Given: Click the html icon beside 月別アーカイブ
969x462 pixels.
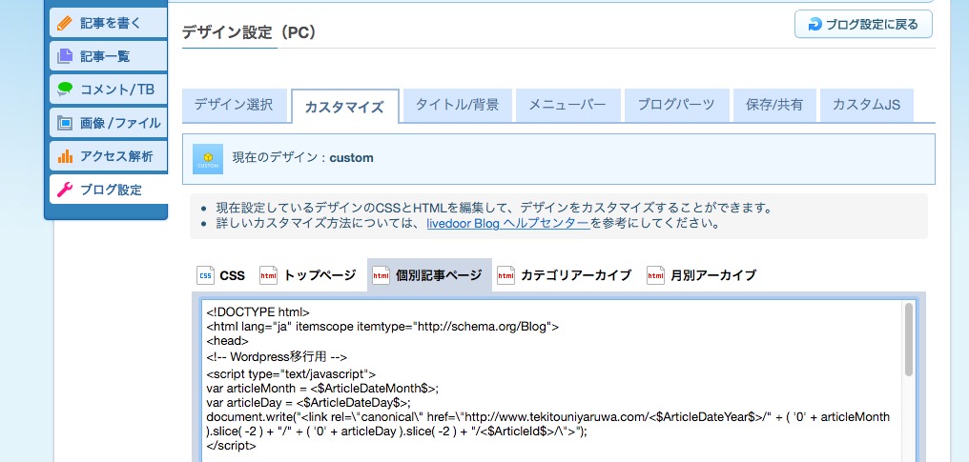Looking at the screenshot, I should tap(655, 275).
